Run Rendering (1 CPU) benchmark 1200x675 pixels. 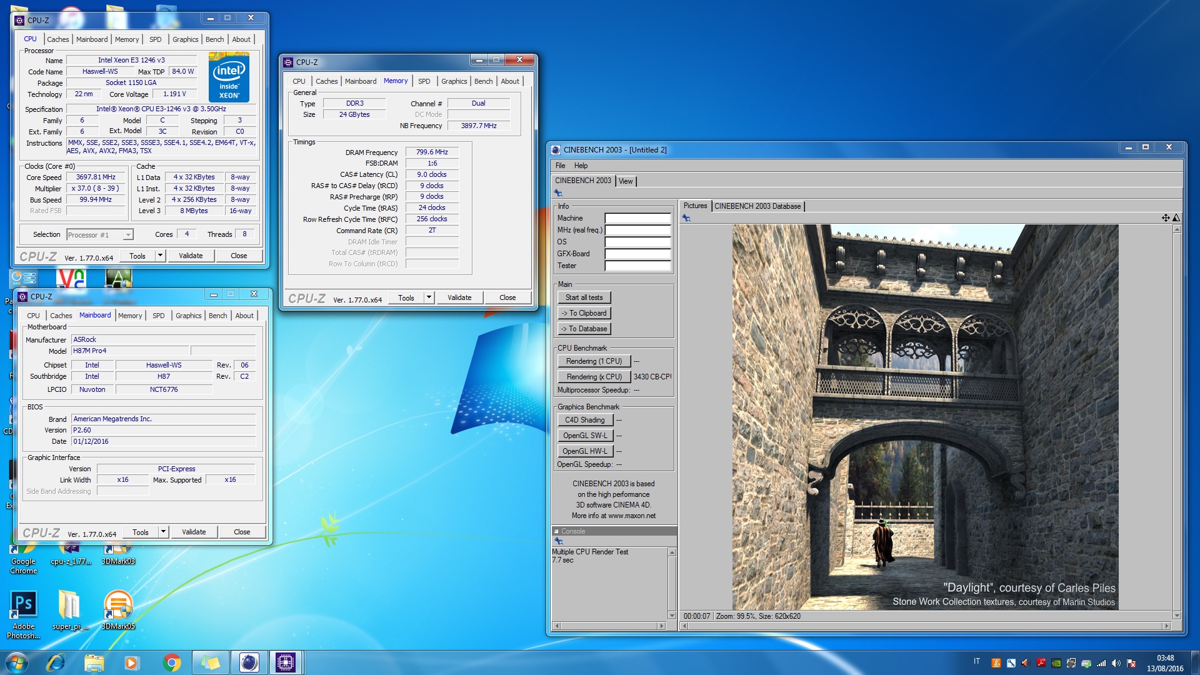[x=594, y=361]
